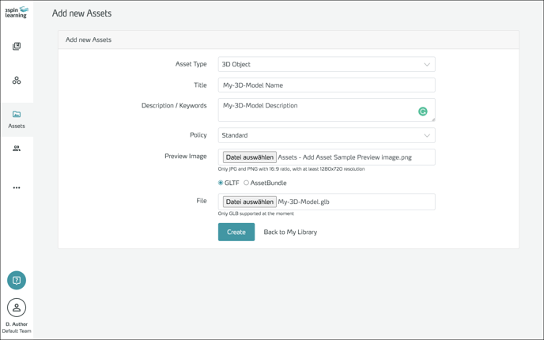
Task: Open the D. Author profile avatar
Action: [x=17, y=308]
